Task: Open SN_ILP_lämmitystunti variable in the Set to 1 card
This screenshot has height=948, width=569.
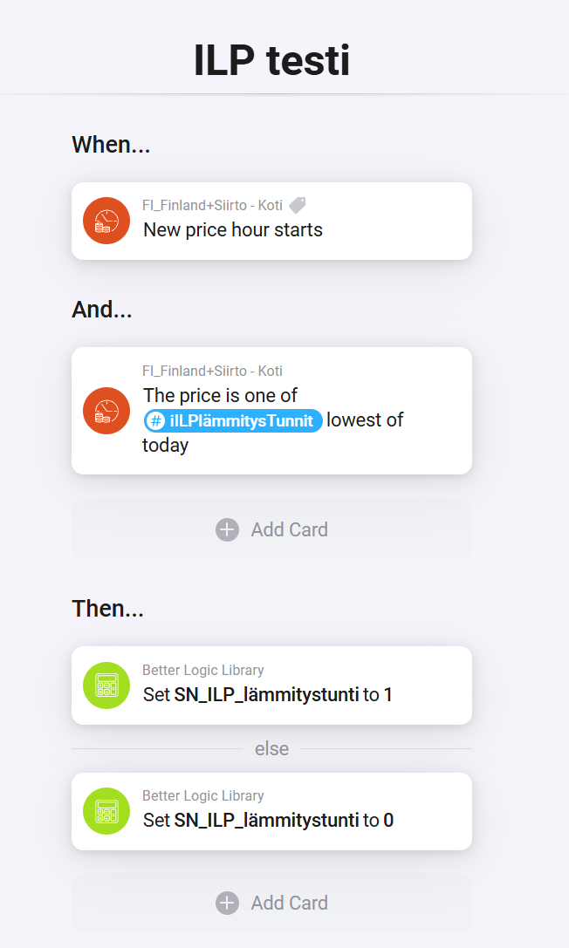Action: coord(266,695)
